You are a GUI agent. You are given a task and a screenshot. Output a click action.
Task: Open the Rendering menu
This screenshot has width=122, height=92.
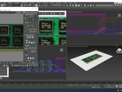pos(32,3)
